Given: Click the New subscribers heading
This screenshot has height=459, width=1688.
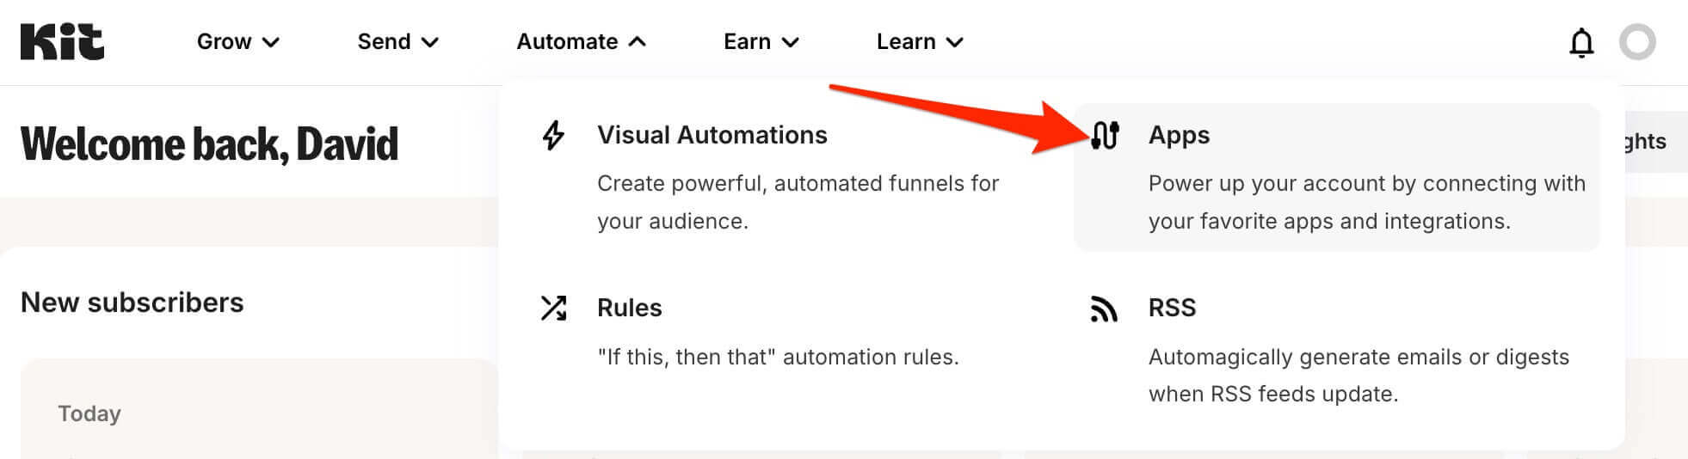Looking at the screenshot, I should [132, 303].
